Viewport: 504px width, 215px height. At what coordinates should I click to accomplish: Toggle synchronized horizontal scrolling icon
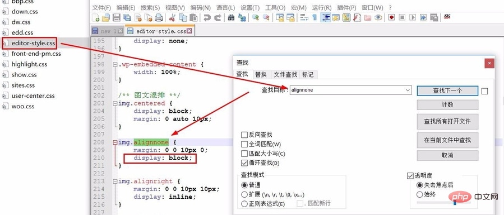click(x=290, y=18)
